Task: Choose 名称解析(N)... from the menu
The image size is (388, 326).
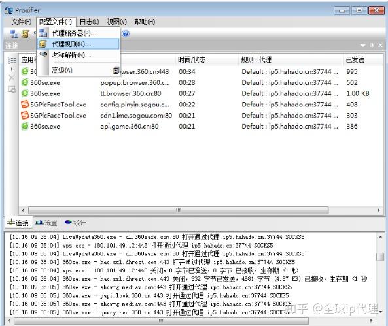Action: point(79,55)
